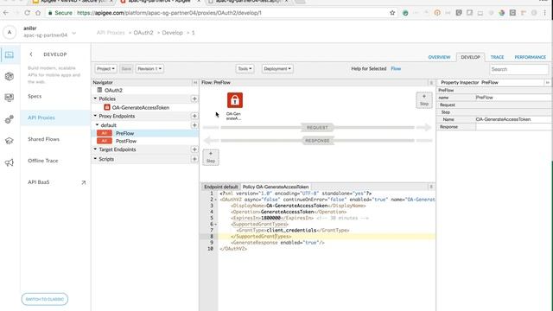Fold the OAuthV2 element on line 2

216,200
